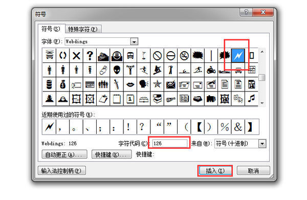Select the music note symbol
Viewport: 307px width, 200px height.
tap(251, 99)
